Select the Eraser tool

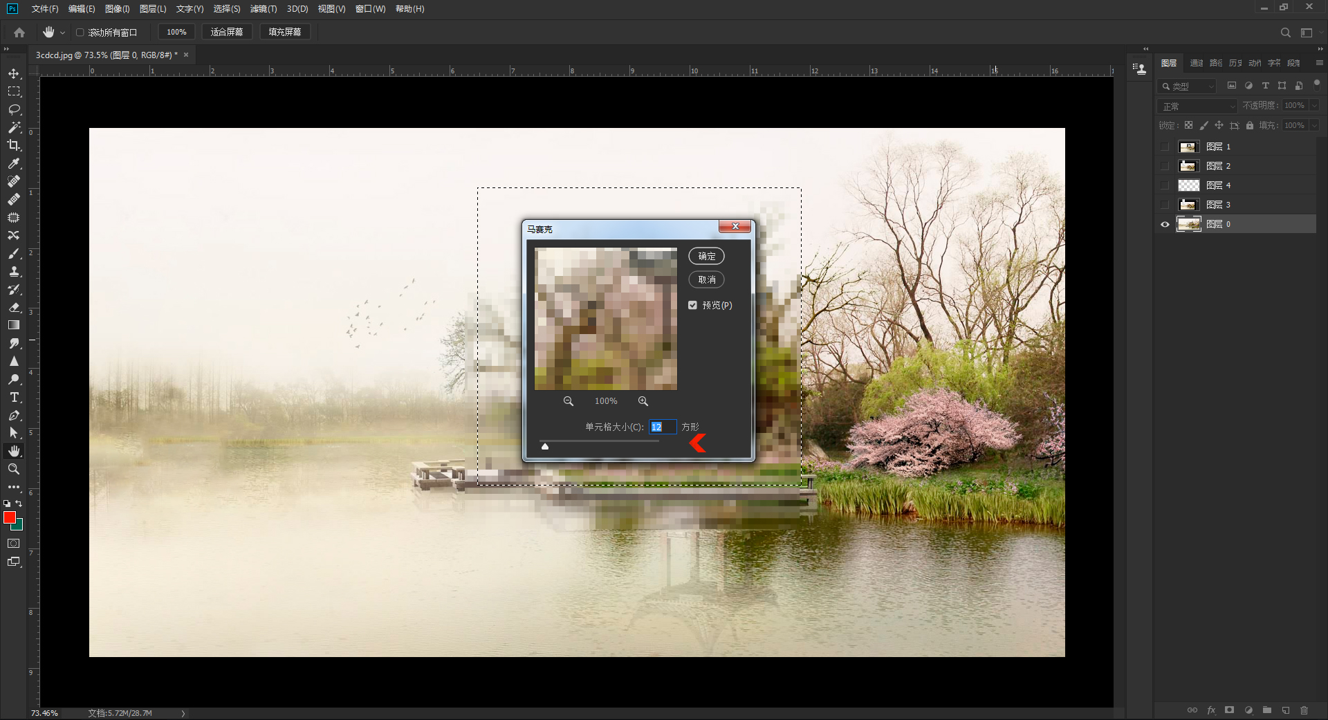click(x=14, y=307)
